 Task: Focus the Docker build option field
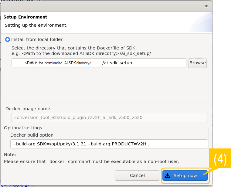(109, 144)
